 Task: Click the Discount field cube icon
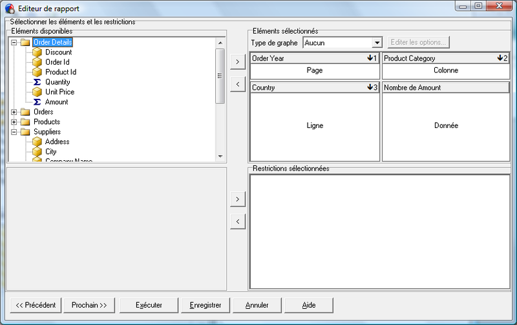(x=37, y=52)
